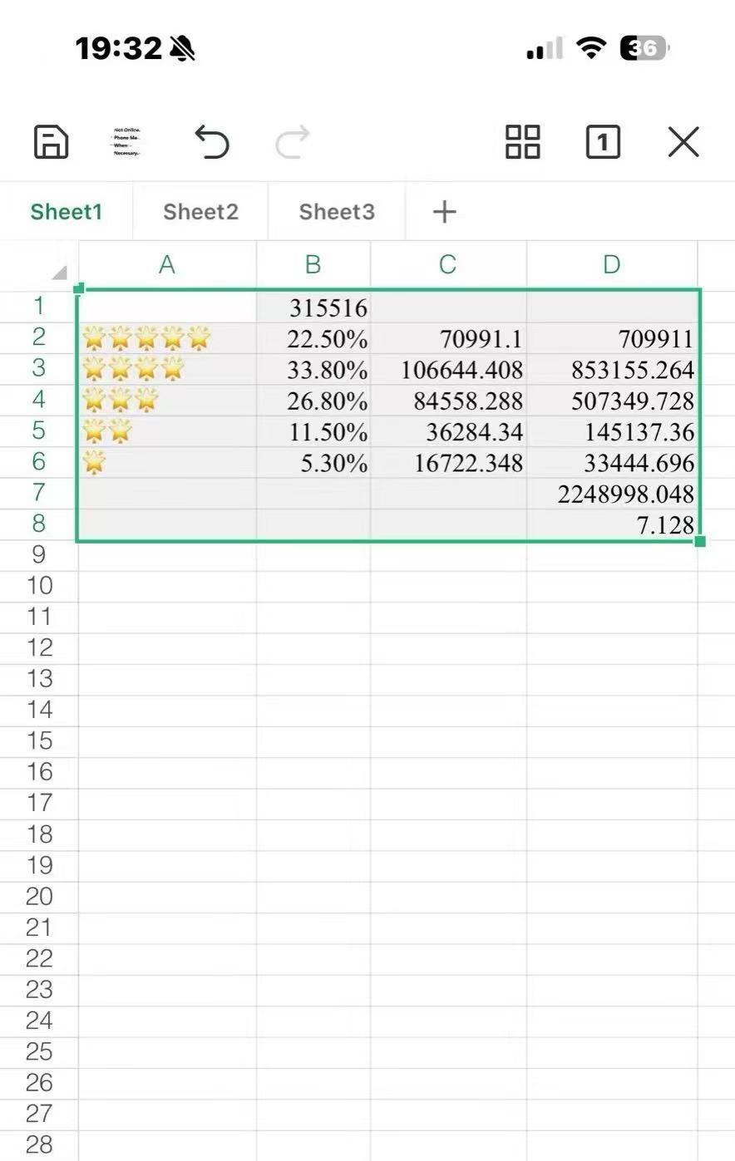This screenshot has height=1161, width=735.
Task: Tap the undo arrow icon
Action: [x=212, y=142]
